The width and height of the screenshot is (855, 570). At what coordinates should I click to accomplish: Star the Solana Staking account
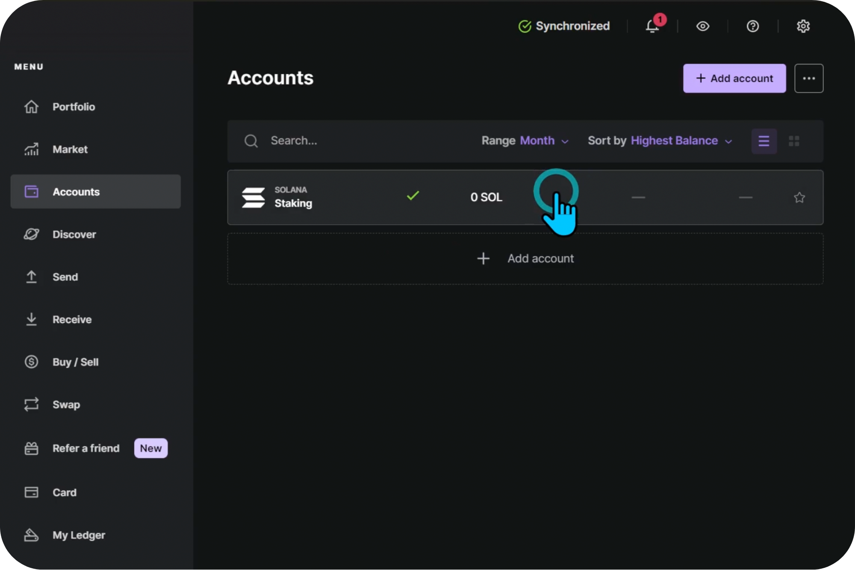click(799, 197)
